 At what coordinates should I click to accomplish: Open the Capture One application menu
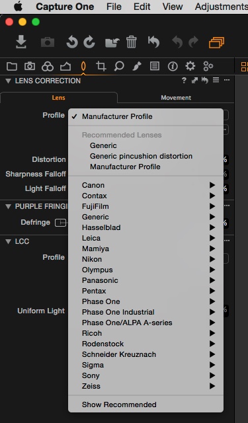click(65, 7)
